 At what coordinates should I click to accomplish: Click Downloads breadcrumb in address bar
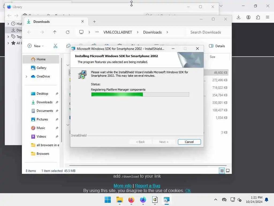pos(152,32)
